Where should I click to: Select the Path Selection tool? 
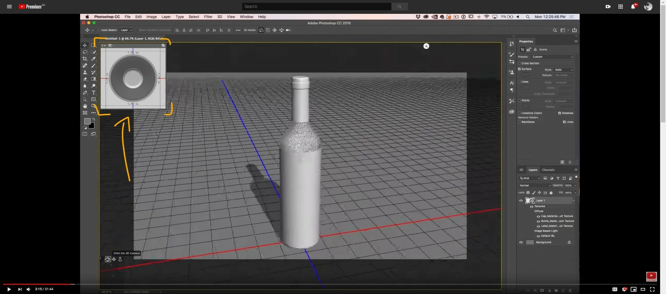coord(85,99)
